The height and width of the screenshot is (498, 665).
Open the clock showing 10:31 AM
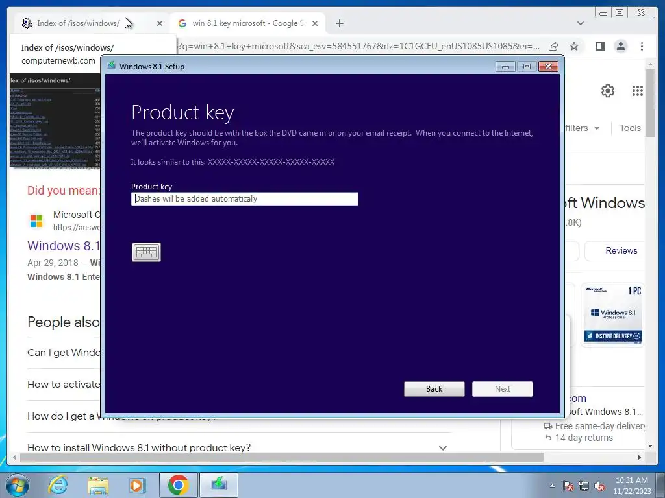coord(631,486)
